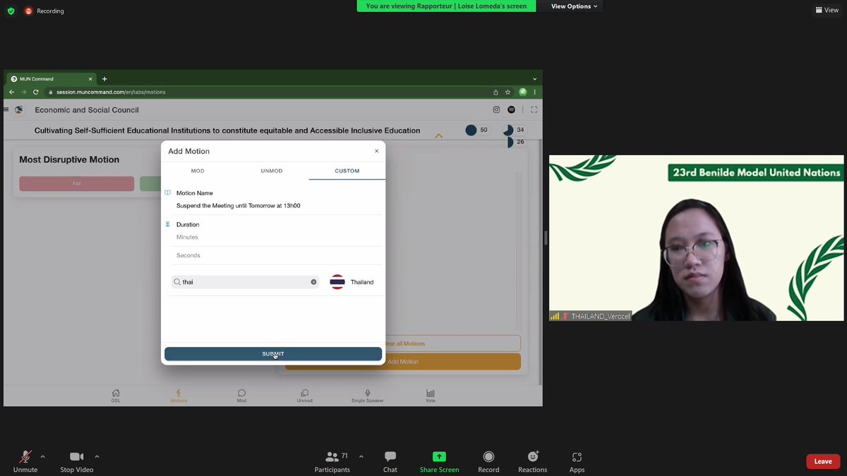The width and height of the screenshot is (847, 476).
Task: Bookmark this page with the star icon
Action: 507,92
